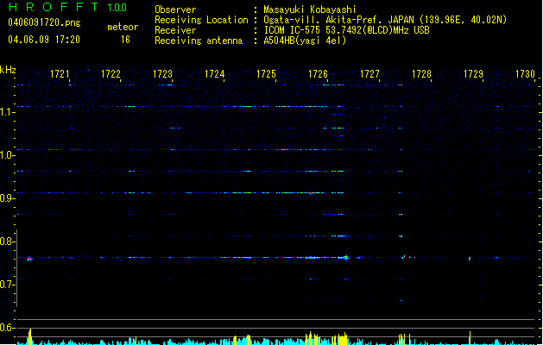Click the Receiving antenna label
This screenshot has height=345, width=543.
pyautogui.click(x=199, y=41)
